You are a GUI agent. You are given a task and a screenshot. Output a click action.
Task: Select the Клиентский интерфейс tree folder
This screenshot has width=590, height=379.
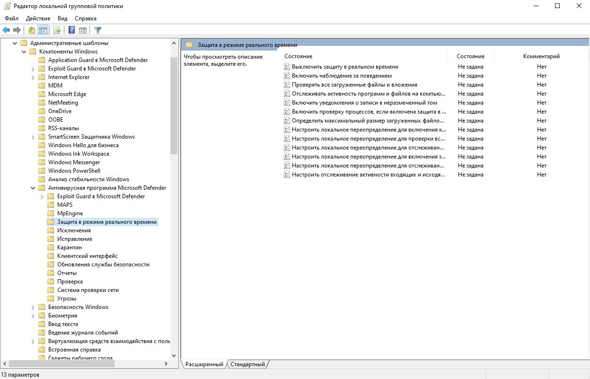tap(88, 256)
